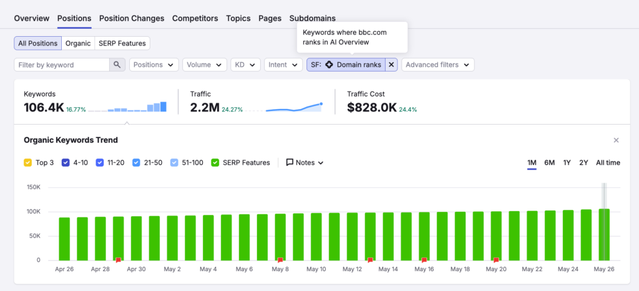Viewport: 639px width, 291px height.
Task: Click the red note flag near May 16
Action: 424,260
